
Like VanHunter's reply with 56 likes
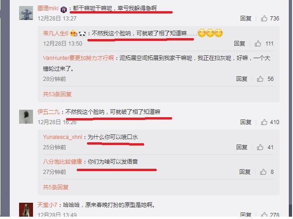pos(260,79)
